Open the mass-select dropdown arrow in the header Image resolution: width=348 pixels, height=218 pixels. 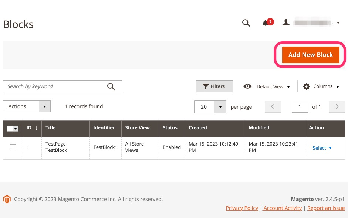pyautogui.click(x=16, y=129)
